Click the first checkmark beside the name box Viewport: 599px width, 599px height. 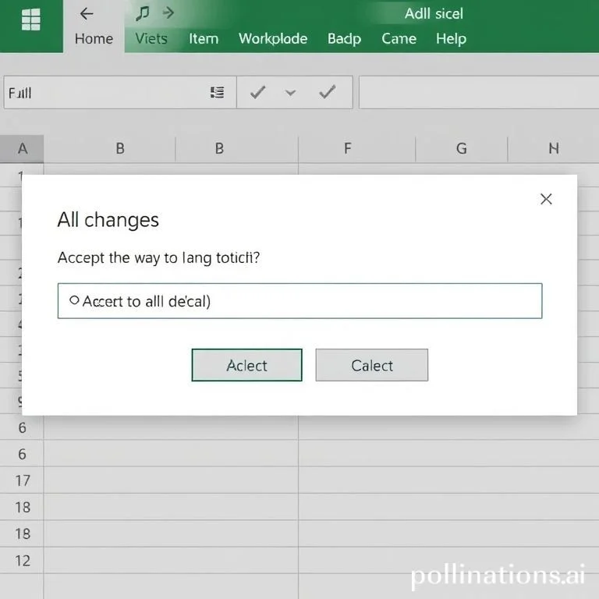pos(257,93)
